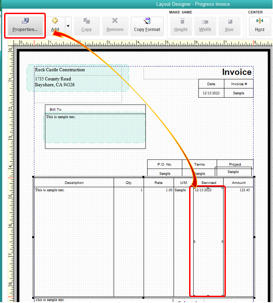Select the Description column sample text
Viewport: 273px width, 303px height.
tap(50, 190)
